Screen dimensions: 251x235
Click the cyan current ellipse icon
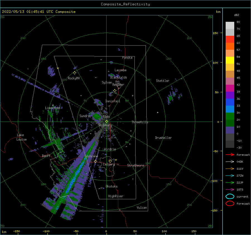[230, 196]
